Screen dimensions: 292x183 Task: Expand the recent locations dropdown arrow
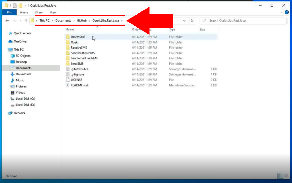tap(21, 21)
